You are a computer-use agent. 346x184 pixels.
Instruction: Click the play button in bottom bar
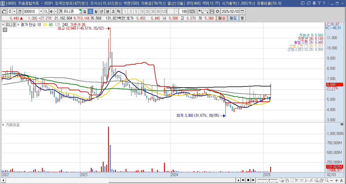pos(239,180)
